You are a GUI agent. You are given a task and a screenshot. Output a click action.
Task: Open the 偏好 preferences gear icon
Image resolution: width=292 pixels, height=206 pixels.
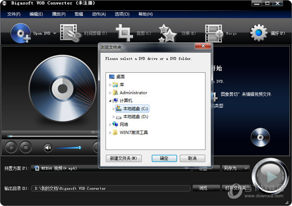click(259, 33)
